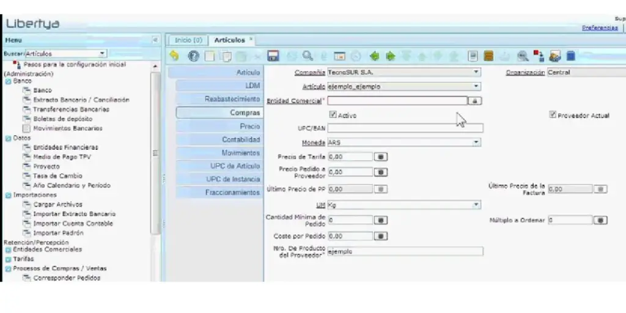
Task: Click the UPC/EAN input field
Action: point(405,128)
